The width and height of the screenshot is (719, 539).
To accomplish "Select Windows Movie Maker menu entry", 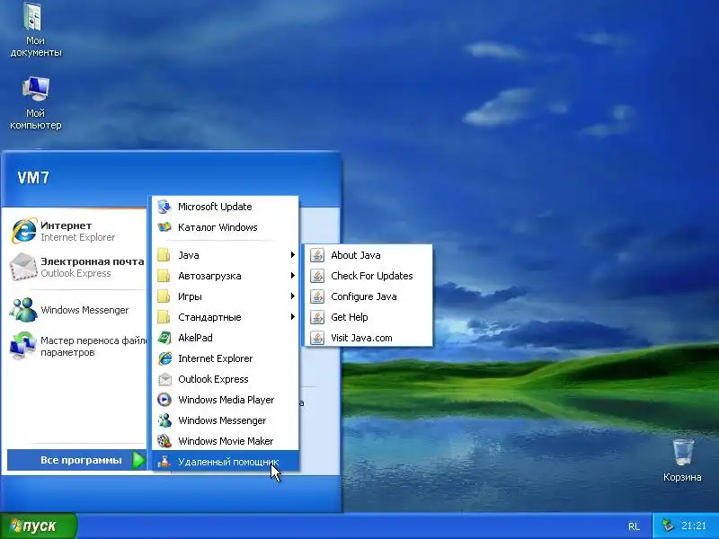I will 226,441.
